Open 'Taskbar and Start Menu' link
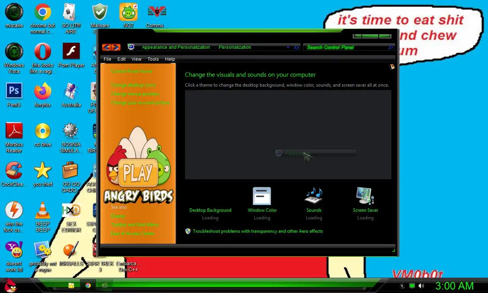This screenshot has height=293, width=488. click(x=135, y=225)
